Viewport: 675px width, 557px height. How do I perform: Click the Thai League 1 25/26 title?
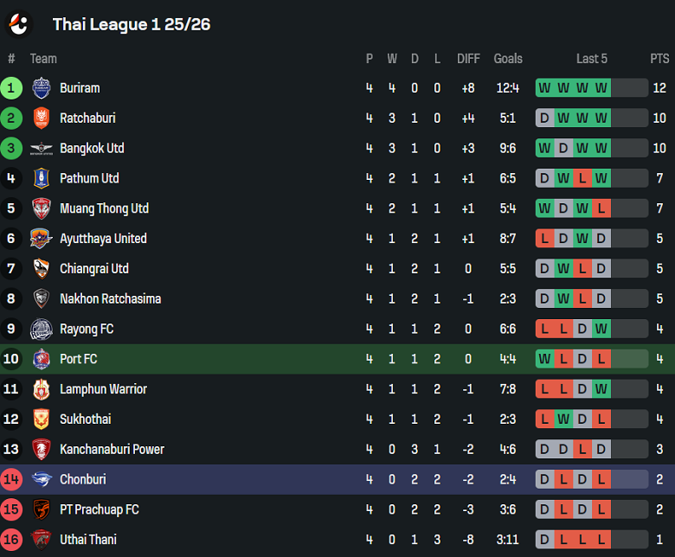click(132, 24)
